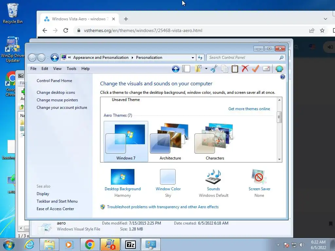Toggle the navigation pane icon in toolbar
Image resolution: width=335 pixels, height=251 pixels.
(x=186, y=69)
